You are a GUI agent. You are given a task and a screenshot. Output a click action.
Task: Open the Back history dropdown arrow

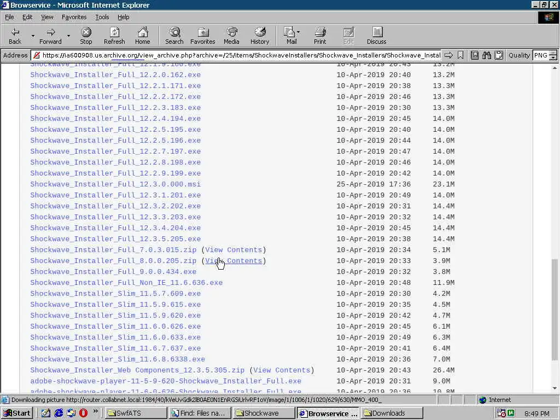pos(33,36)
